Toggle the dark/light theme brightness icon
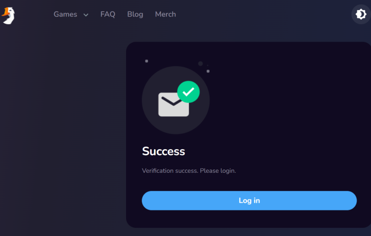Screen dimensions: 371x236 point(361,14)
